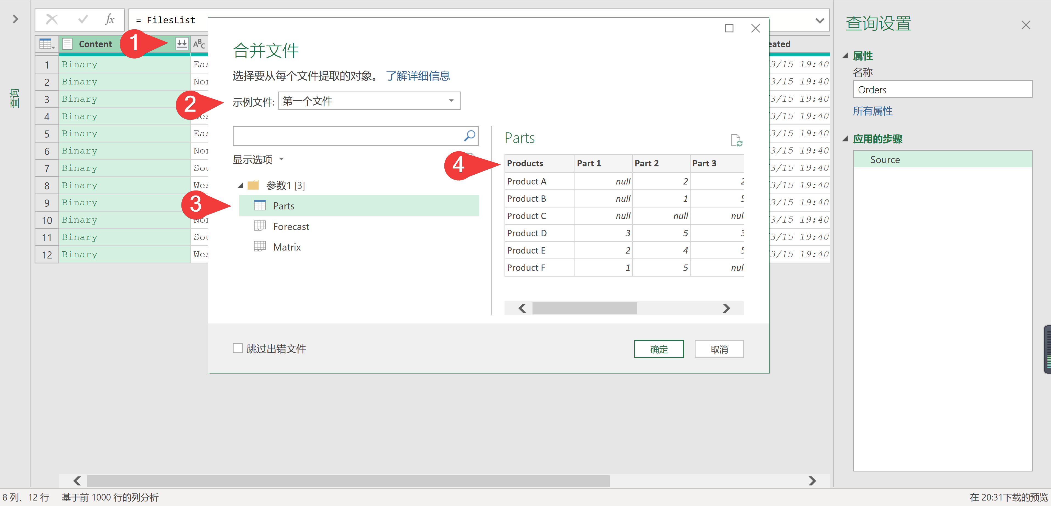1051x506 pixels.
Task: Collapse the 参数1 folder node
Action: pyautogui.click(x=240, y=186)
